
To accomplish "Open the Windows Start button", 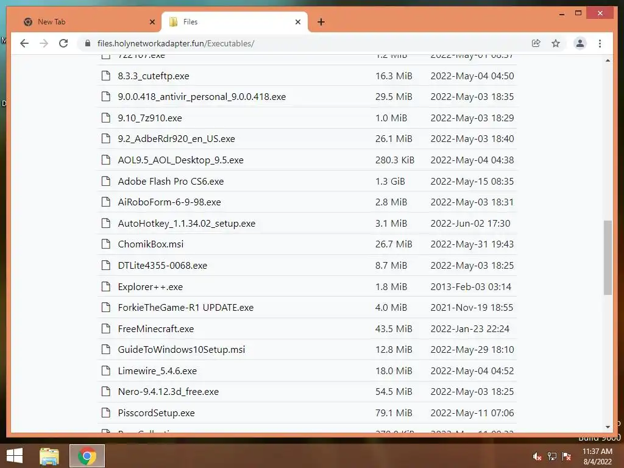I will tap(15, 456).
